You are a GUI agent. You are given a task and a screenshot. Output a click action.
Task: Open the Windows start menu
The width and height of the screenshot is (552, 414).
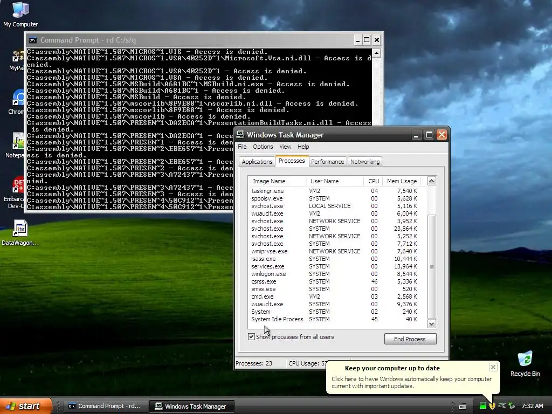pyautogui.click(x=25, y=406)
